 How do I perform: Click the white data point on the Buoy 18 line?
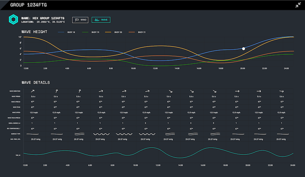pyautogui.click(x=243, y=48)
